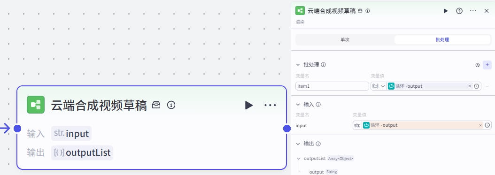Click the green node icon on the canvas card
Viewport: 495px width, 175px height.
click(36, 105)
